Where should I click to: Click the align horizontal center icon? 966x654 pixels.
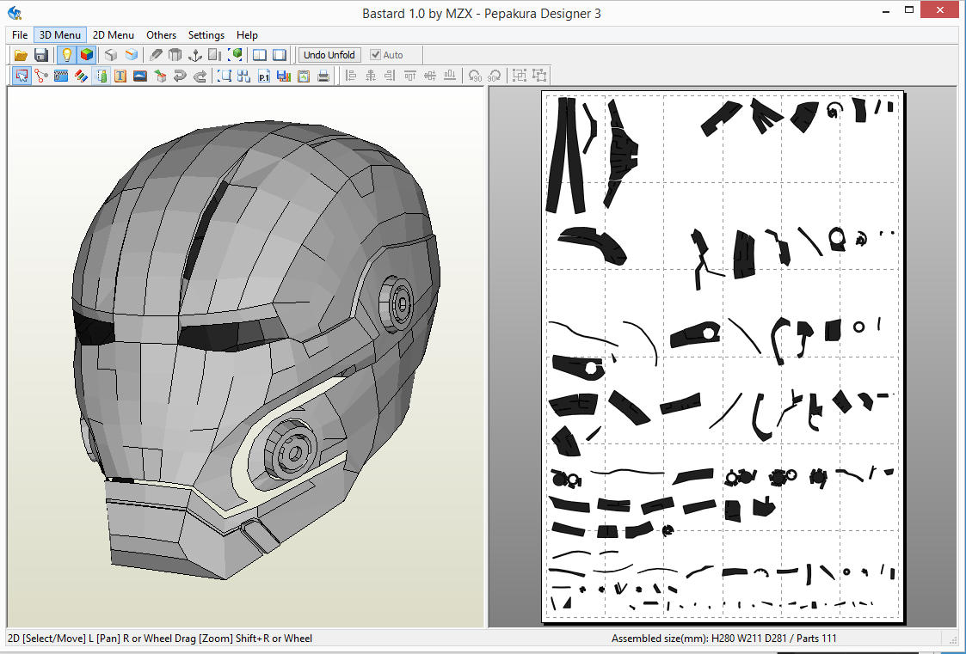pyautogui.click(x=370, y=76)
